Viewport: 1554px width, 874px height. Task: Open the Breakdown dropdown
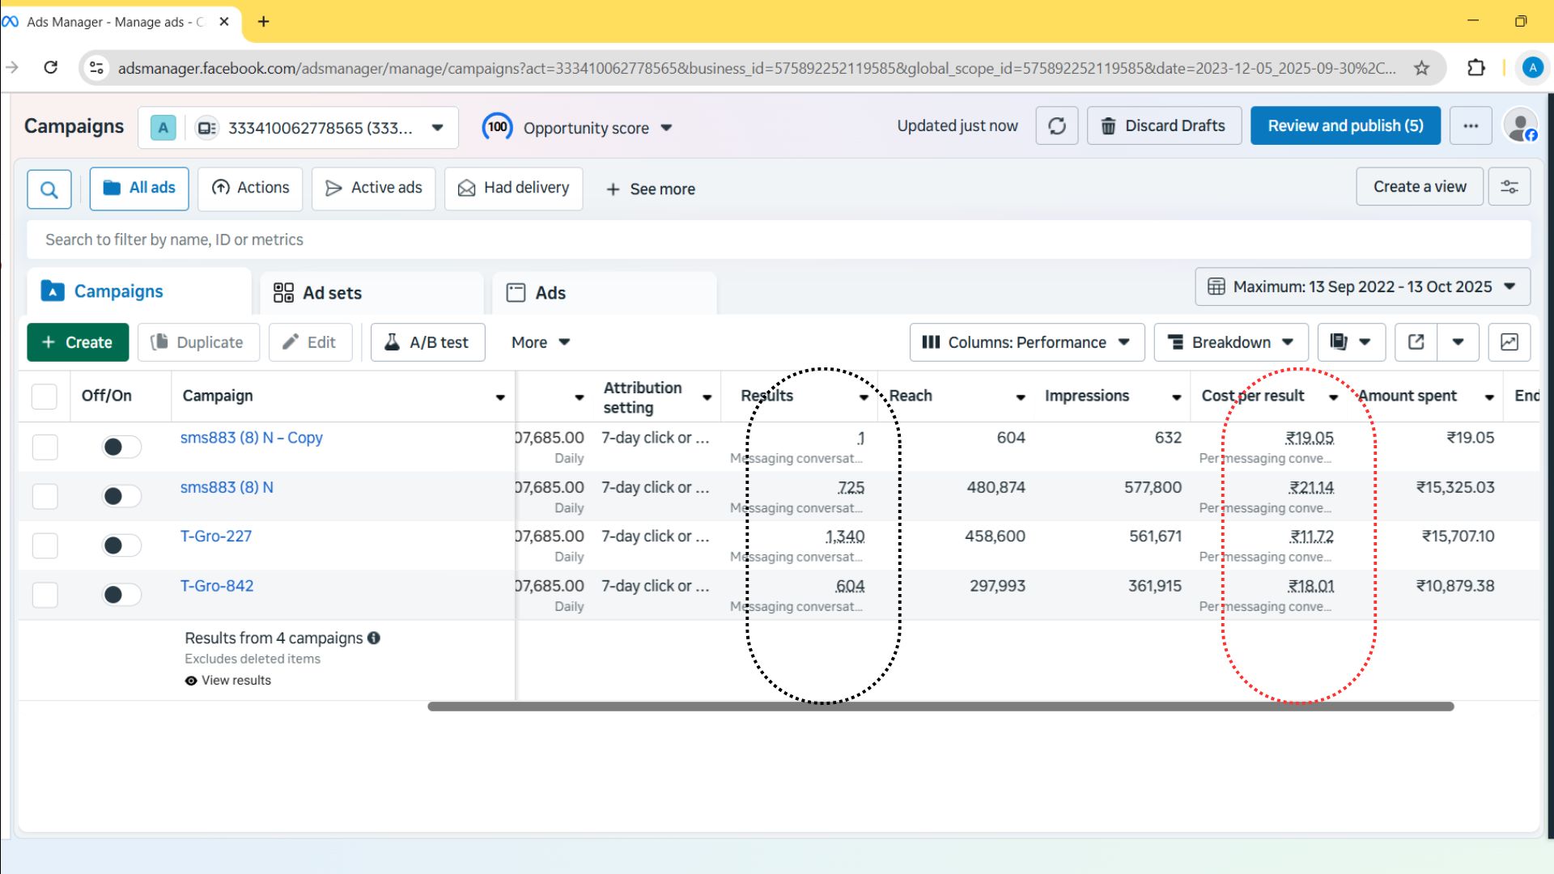[1229, 342]
